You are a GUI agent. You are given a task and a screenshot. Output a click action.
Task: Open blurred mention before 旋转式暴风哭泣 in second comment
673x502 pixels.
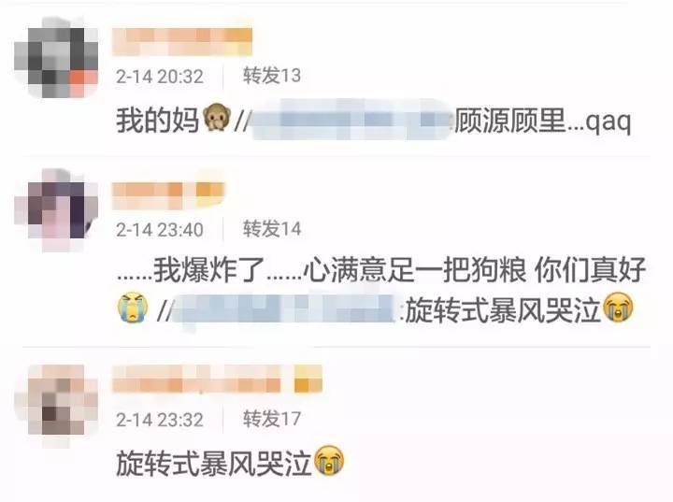tap(286, 309)
